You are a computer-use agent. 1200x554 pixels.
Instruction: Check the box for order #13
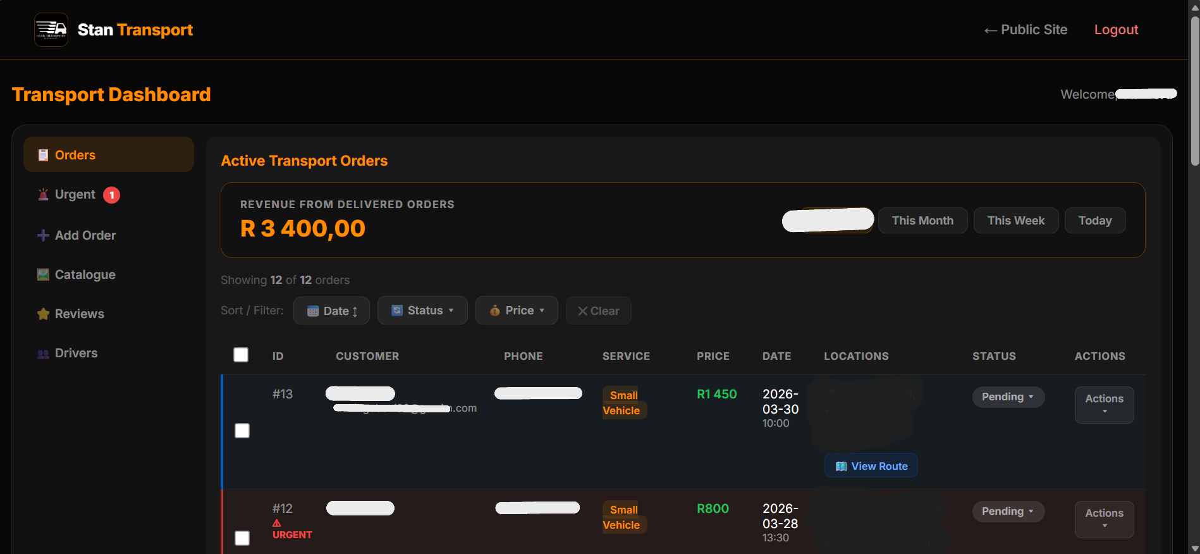[242, 431]
